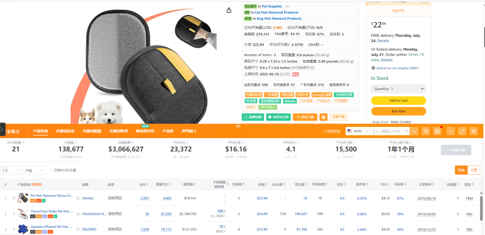Viewport: 485px width, 235px height.
Task: Click the TikTok达人 tag
Action: click(x=268, y=107)
